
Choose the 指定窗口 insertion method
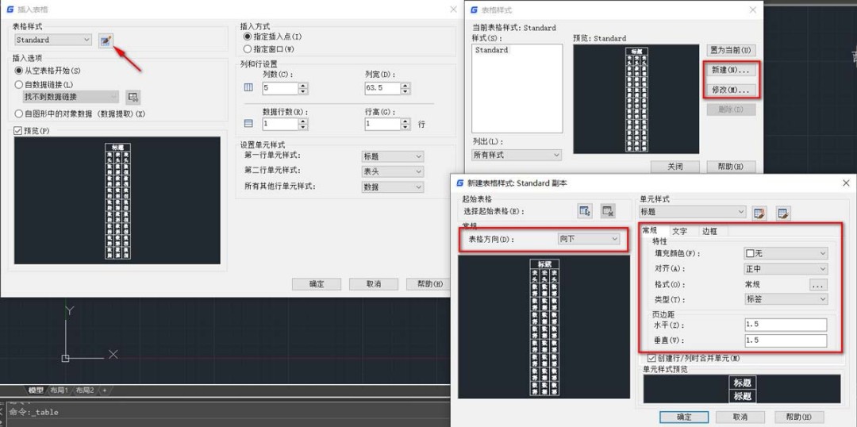pos(248,49)
